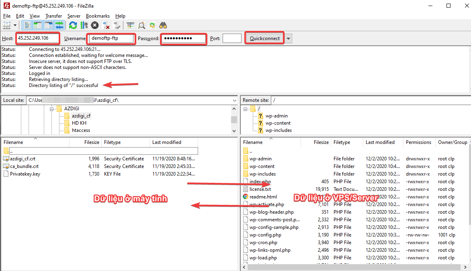Screen dimensions: 471x271
Task: Open the Quickconnect history dropdown
Action: coord(288,38)
